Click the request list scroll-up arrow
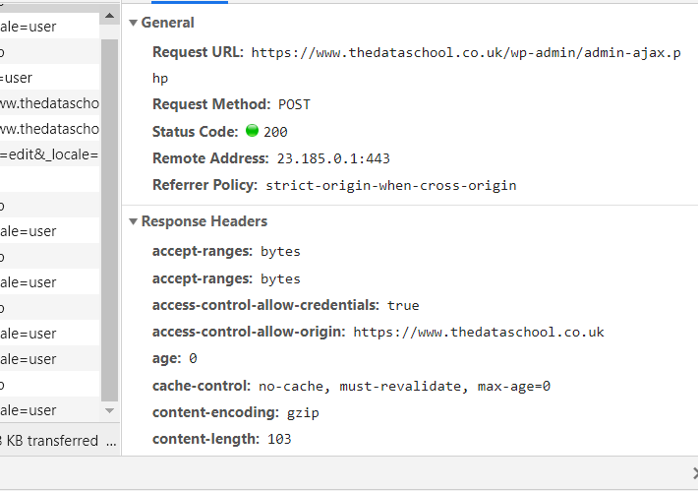This screenshot has width=698, height=491. pos(109,16)
